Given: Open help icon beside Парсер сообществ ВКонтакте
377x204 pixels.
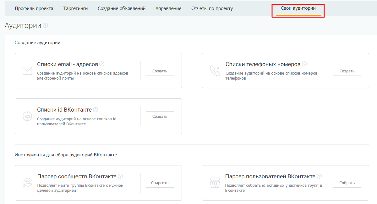Looking at the screenshot, I should click(120, 176).
